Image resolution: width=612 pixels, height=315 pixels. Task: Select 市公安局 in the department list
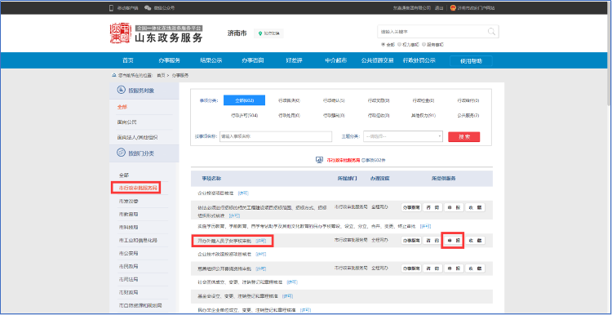tap(128, 253)
